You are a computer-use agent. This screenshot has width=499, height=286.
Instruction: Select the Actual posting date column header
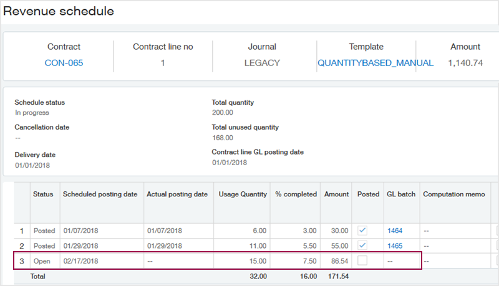pyautogui.click(x=177, y=194)
